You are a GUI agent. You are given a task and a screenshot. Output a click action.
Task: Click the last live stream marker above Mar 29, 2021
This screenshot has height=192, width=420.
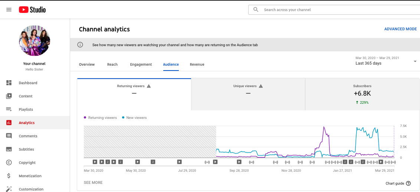coord(393,162)
